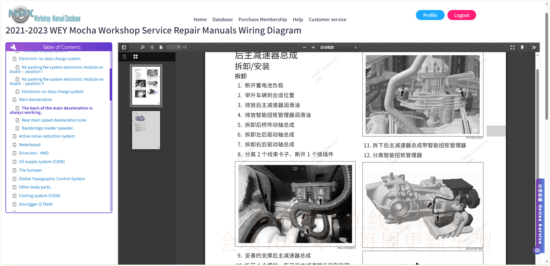Viewport: 550px width, 266px height.
Task: Click document icon beside Discrigger (CTA04)
Action: coord(14,205)
